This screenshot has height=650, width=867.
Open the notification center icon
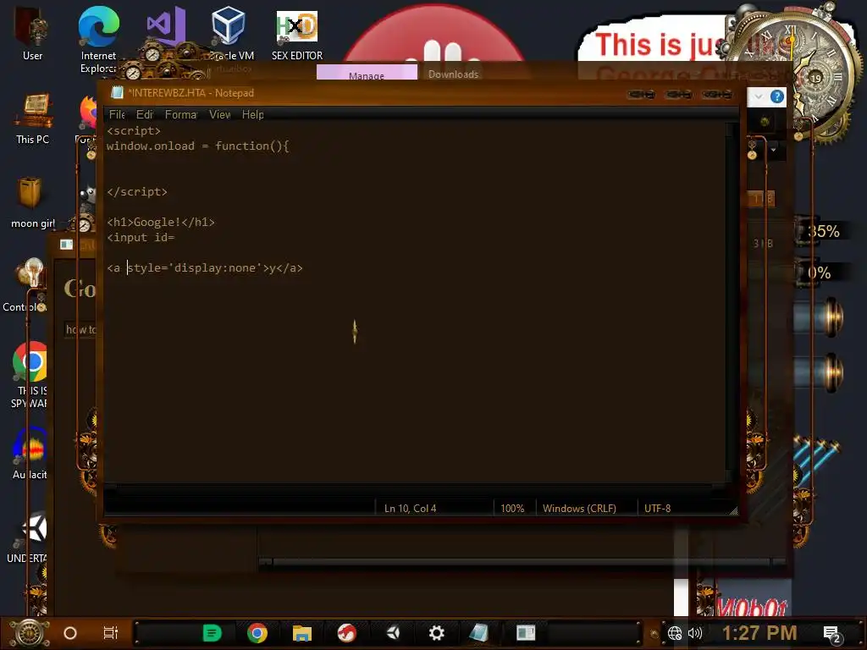click(831, 634)
